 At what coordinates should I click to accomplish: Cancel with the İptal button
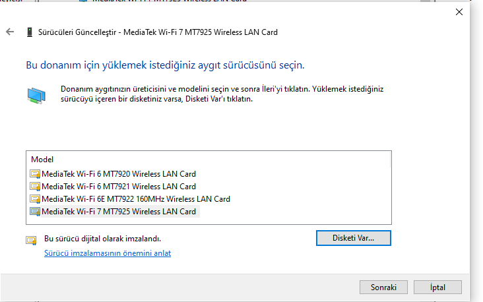click(437, 287)
